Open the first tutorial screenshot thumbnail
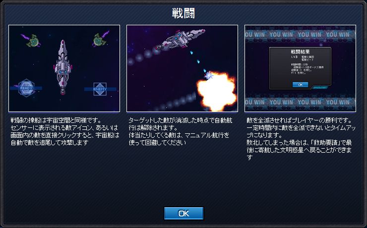The height and width of the screenshot is (228, 367). (x=64, y=68)
